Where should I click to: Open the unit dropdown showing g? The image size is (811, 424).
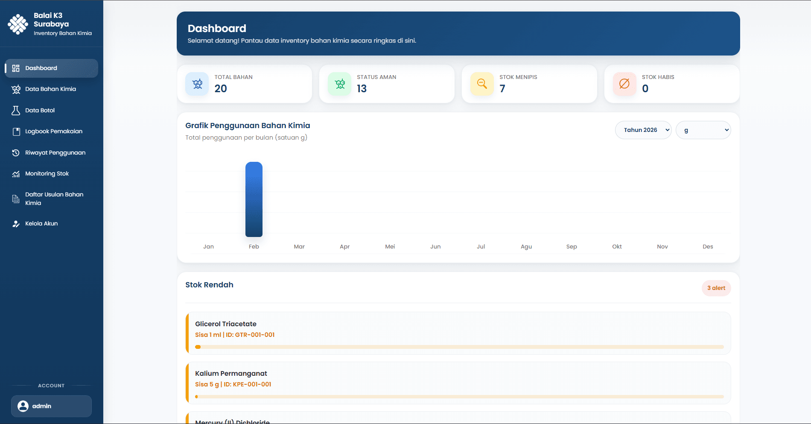click(703, 130)
